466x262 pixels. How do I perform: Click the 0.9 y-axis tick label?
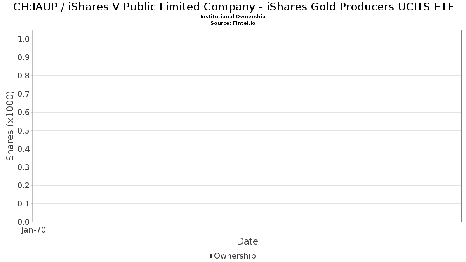23,57
